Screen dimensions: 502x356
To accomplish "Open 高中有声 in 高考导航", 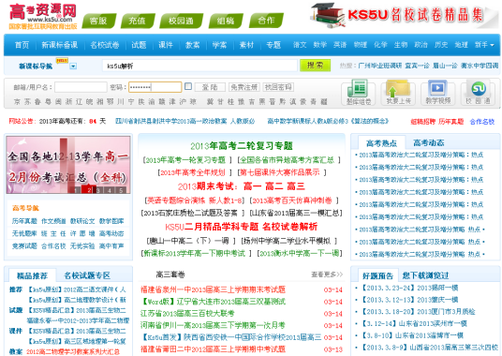I will coord(111,245).
